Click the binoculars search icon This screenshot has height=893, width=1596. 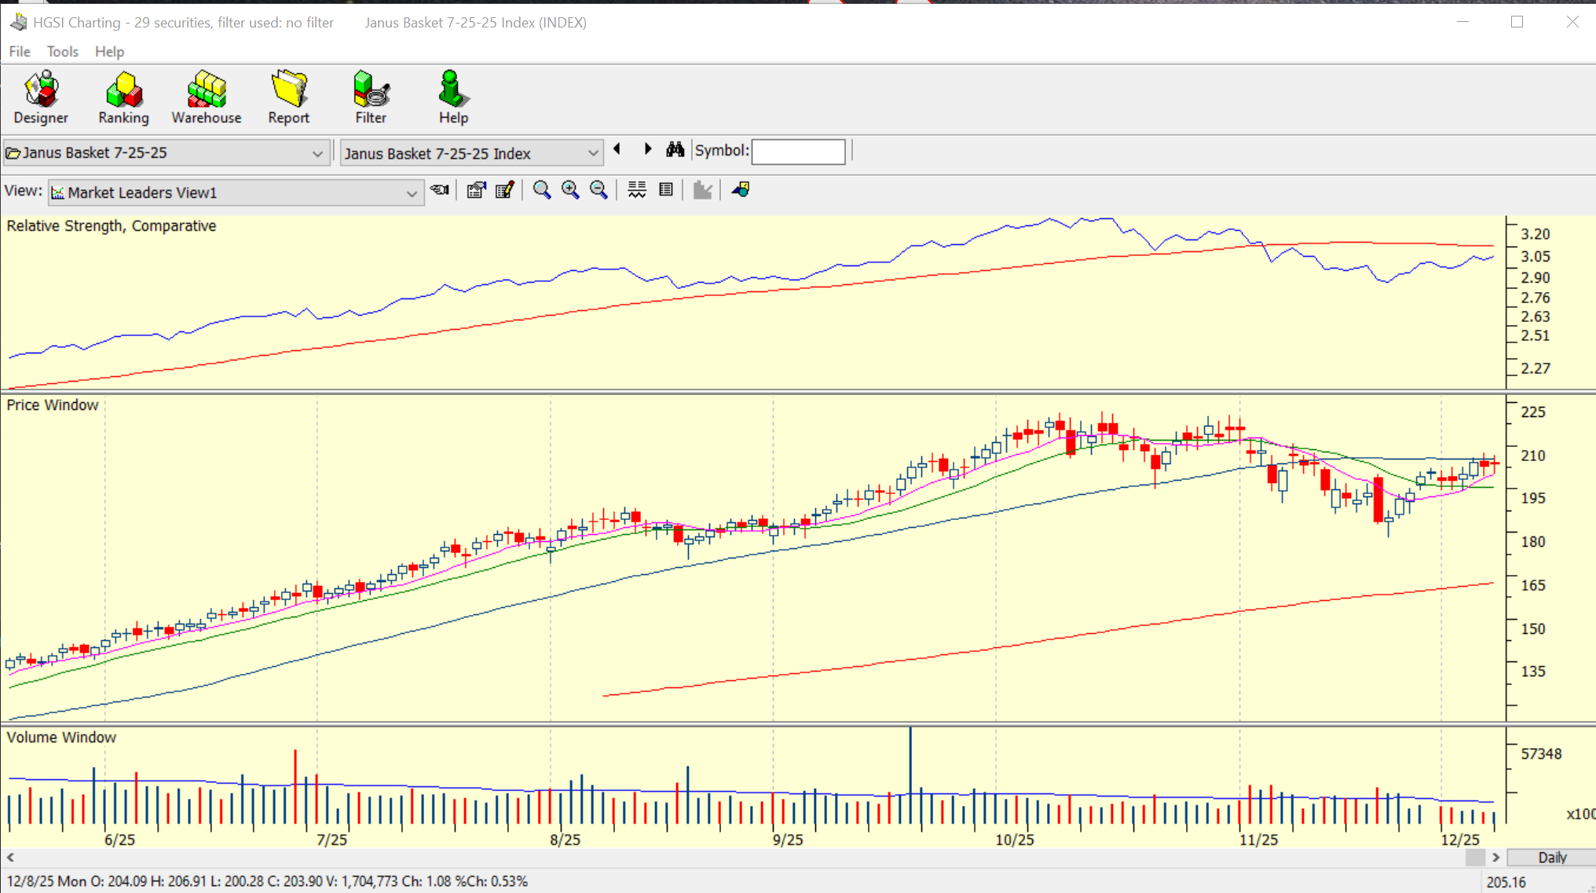coord(675,150)
